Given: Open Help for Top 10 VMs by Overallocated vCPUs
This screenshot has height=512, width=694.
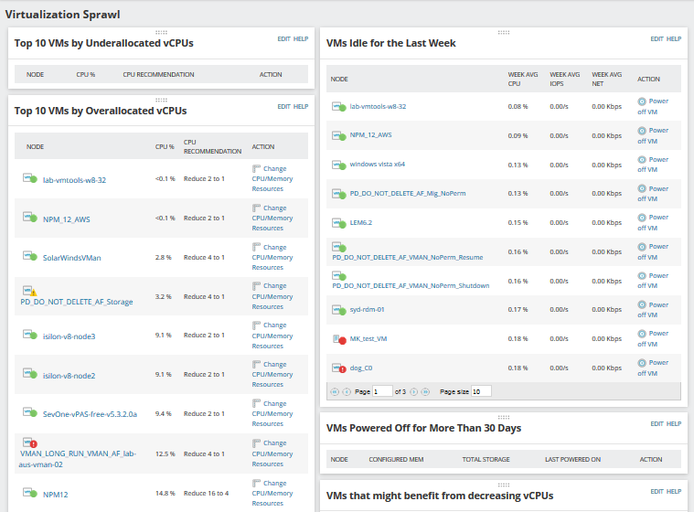Looking at the screenshot, I should coord(301,107).
